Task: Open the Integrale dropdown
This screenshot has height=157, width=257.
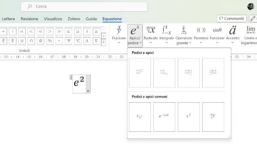Action: 166,35
